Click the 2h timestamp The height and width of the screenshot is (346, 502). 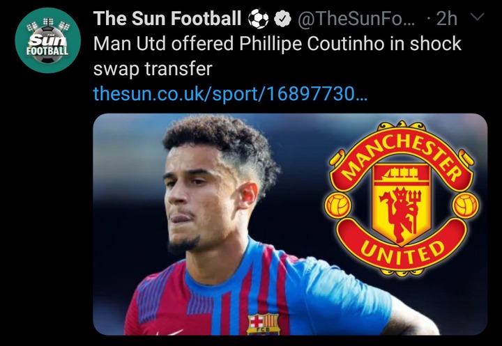coord(447,19)
